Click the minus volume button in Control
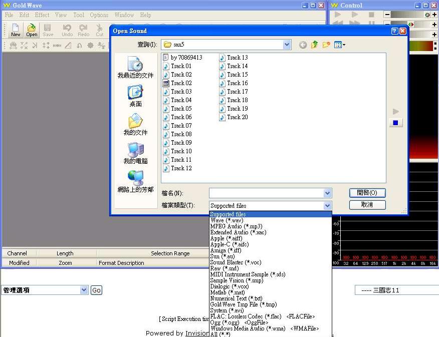Image resolution: width=439 pixels, height=337 pixels. pyautogui.click(x=387, y=15)
